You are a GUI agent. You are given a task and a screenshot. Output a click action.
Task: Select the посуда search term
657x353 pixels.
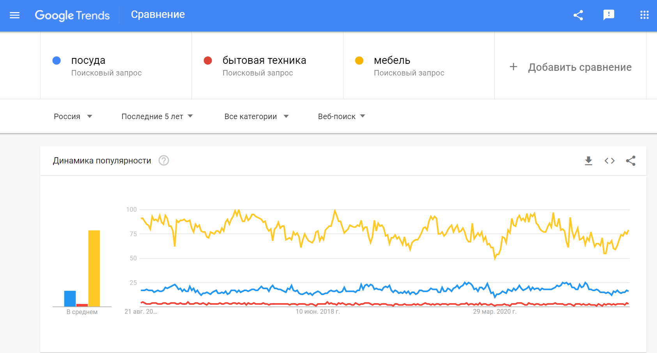[x=88, y=60]
